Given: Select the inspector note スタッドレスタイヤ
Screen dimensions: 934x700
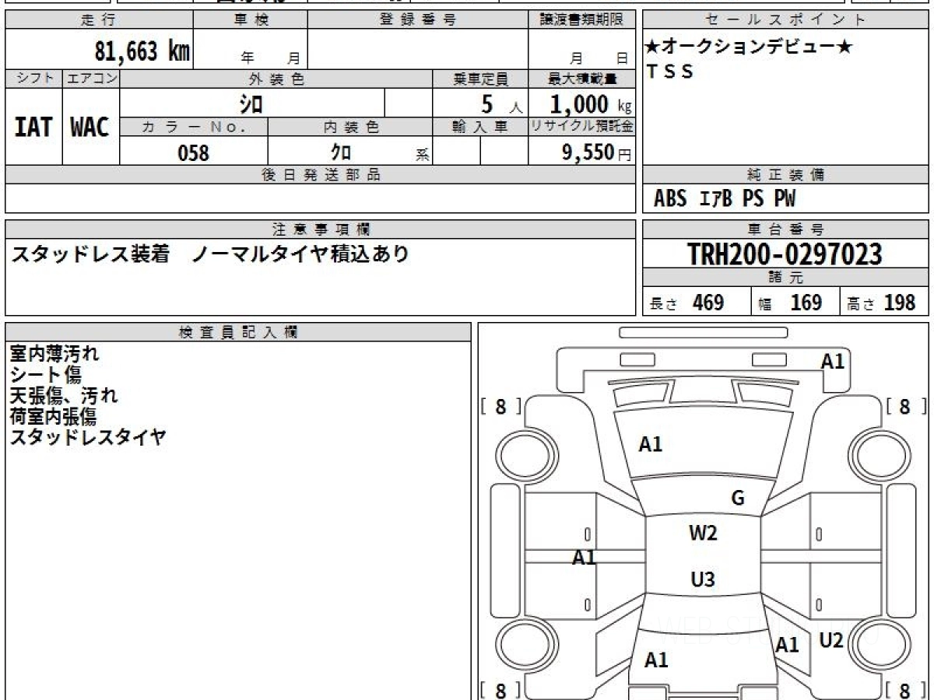Looking at the screenshot, I should pyautogui.click(x=88, y=437).
